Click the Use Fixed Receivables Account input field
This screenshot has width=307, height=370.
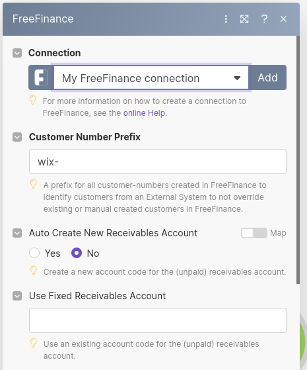pyautogui.click(x=158, y=320)
